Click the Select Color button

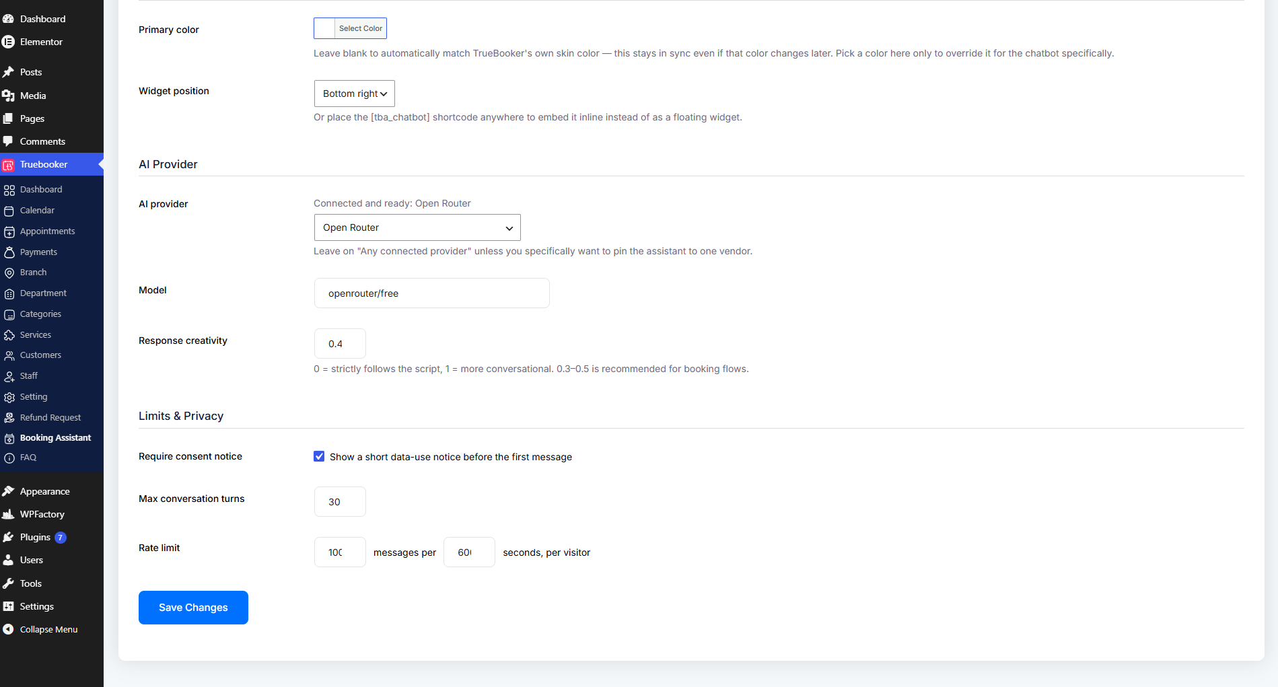click(x=361, y=28)
